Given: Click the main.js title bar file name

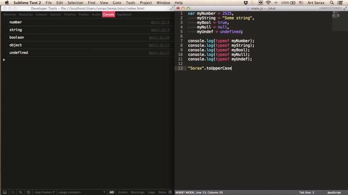Looking at the screenshot, I should [263, 9].
